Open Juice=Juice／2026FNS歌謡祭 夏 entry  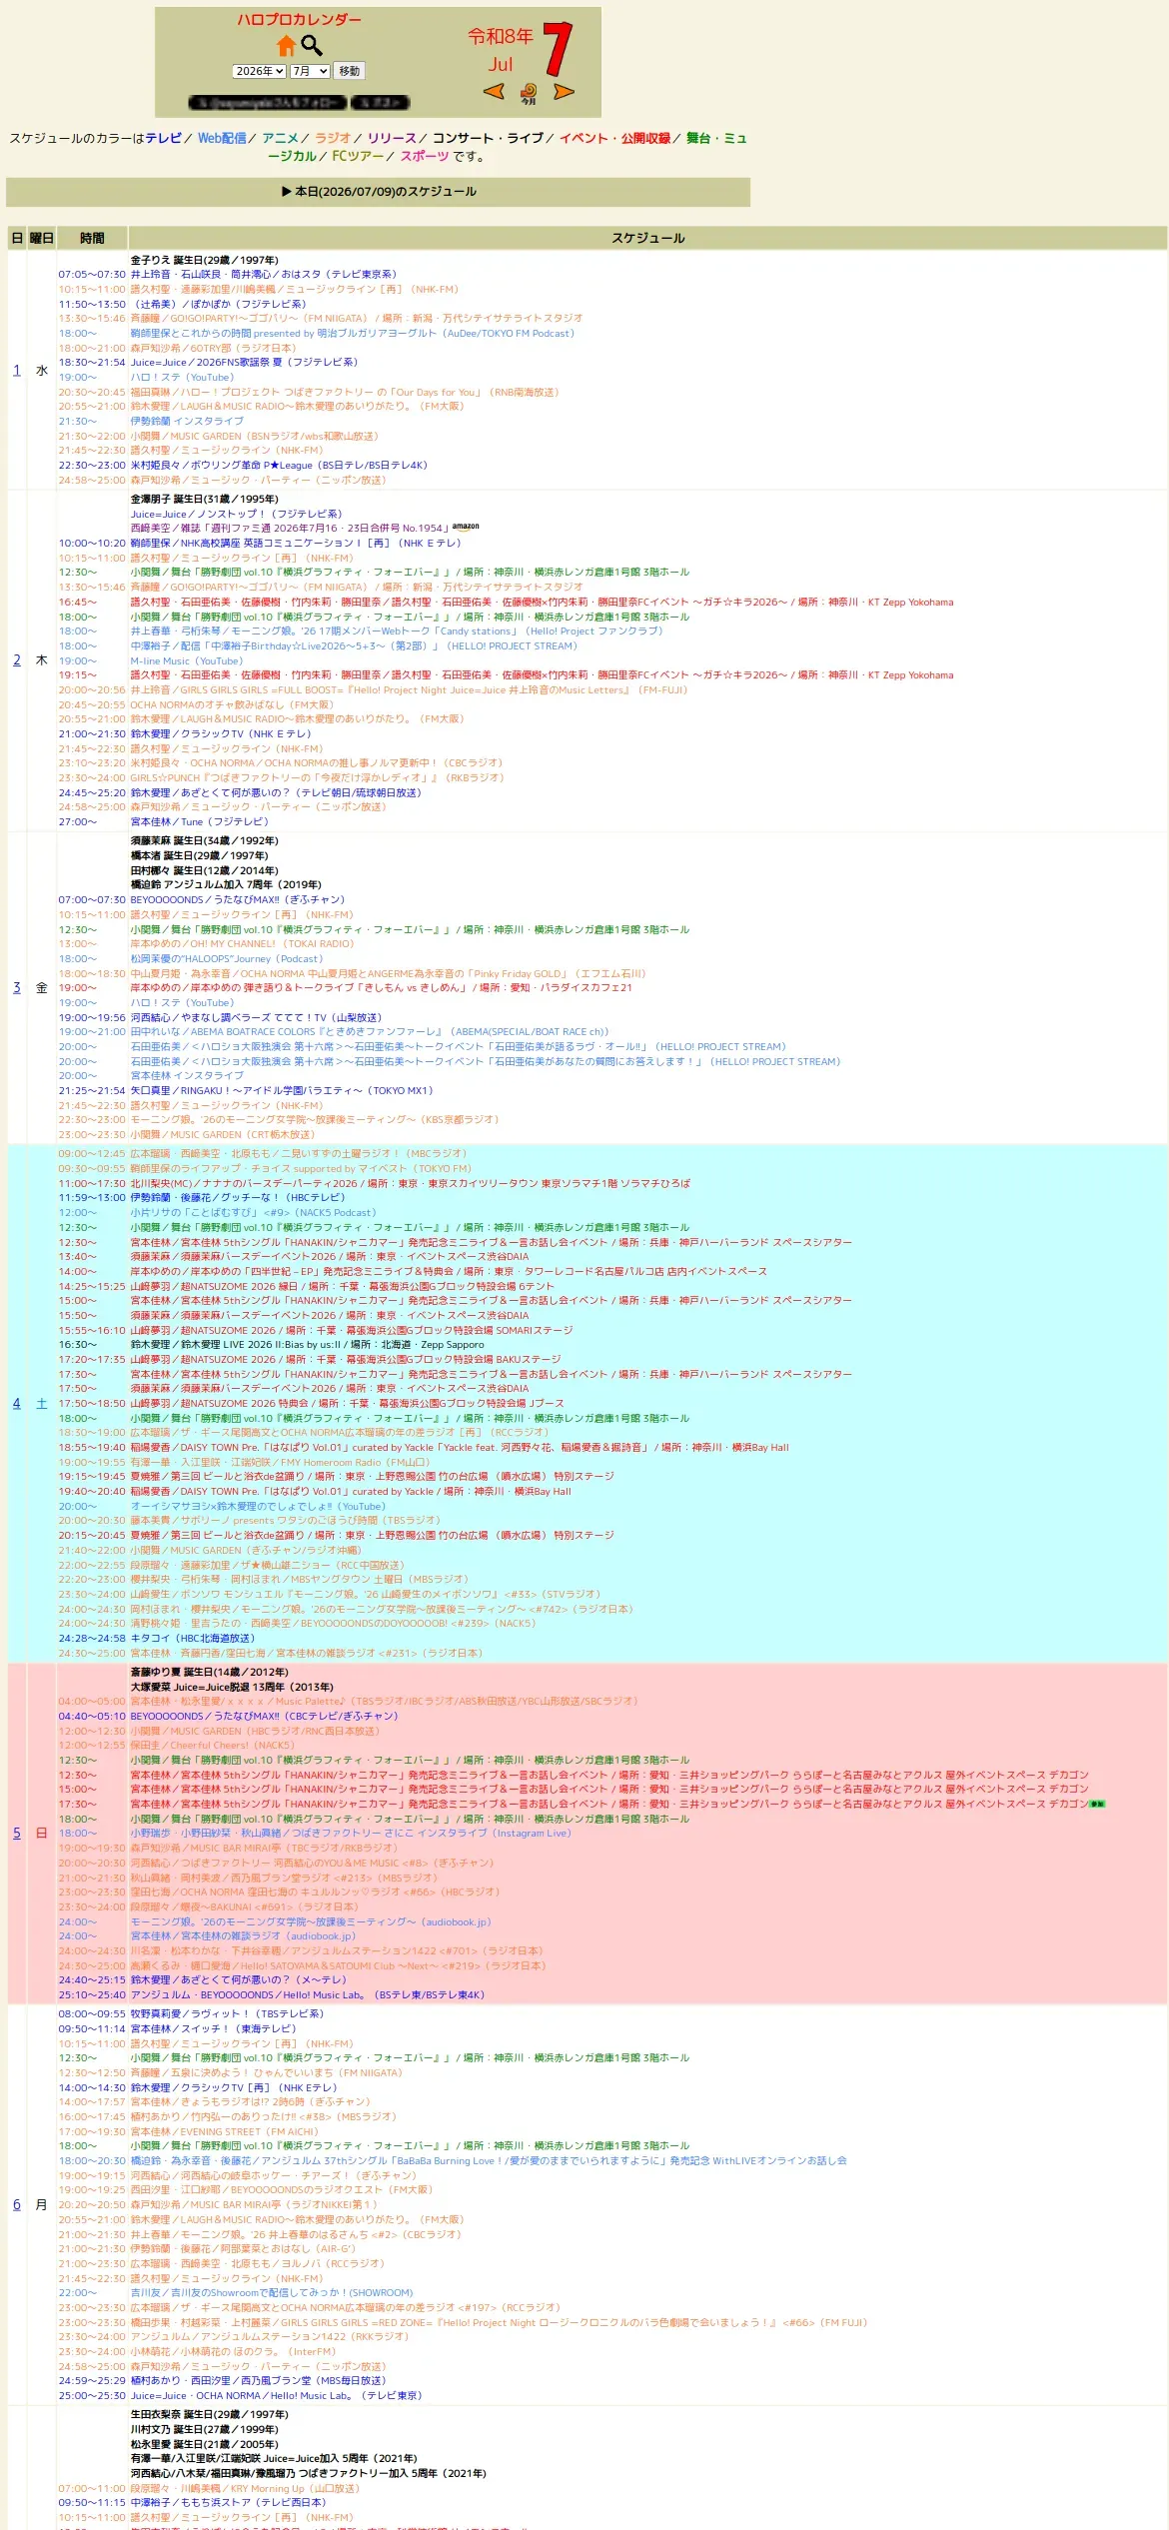click(x=244, y=363)
